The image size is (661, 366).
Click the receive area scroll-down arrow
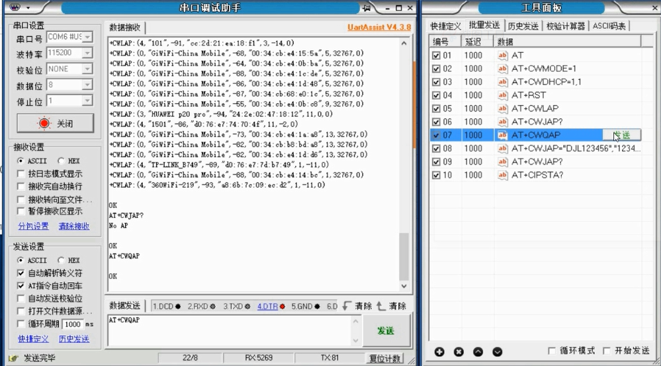(404, 286)
